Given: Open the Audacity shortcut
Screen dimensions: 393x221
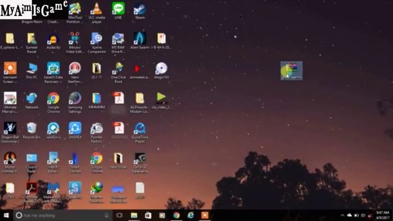Looking at the screenshot, I should [53, 41].
